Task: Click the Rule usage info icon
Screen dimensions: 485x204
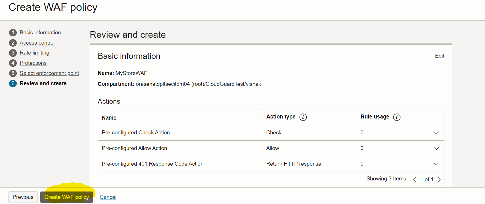Action: tap(397, 117)
